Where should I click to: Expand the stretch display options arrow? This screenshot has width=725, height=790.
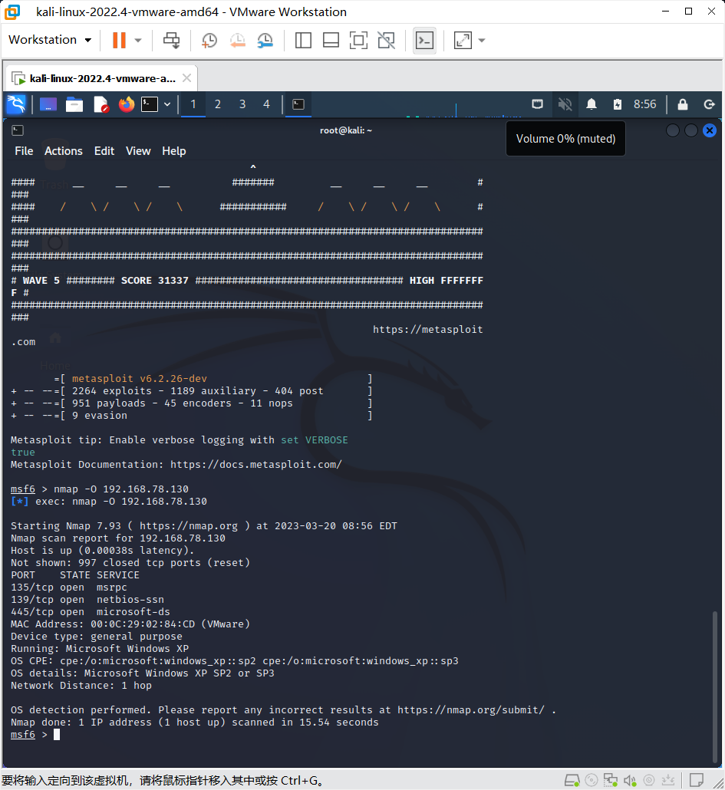coord(482,41)
